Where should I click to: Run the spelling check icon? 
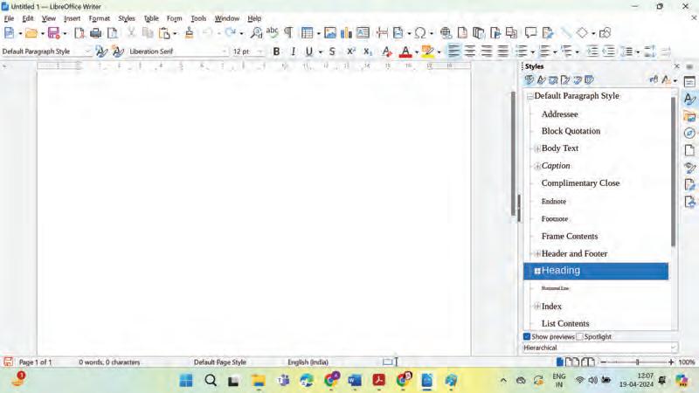272,32
